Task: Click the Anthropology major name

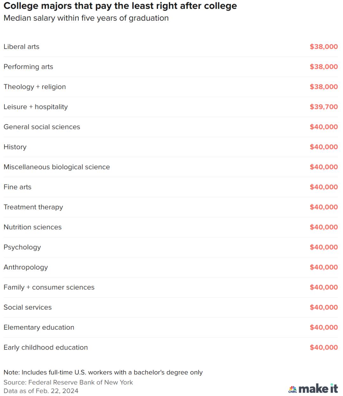Action: [26, 267]
